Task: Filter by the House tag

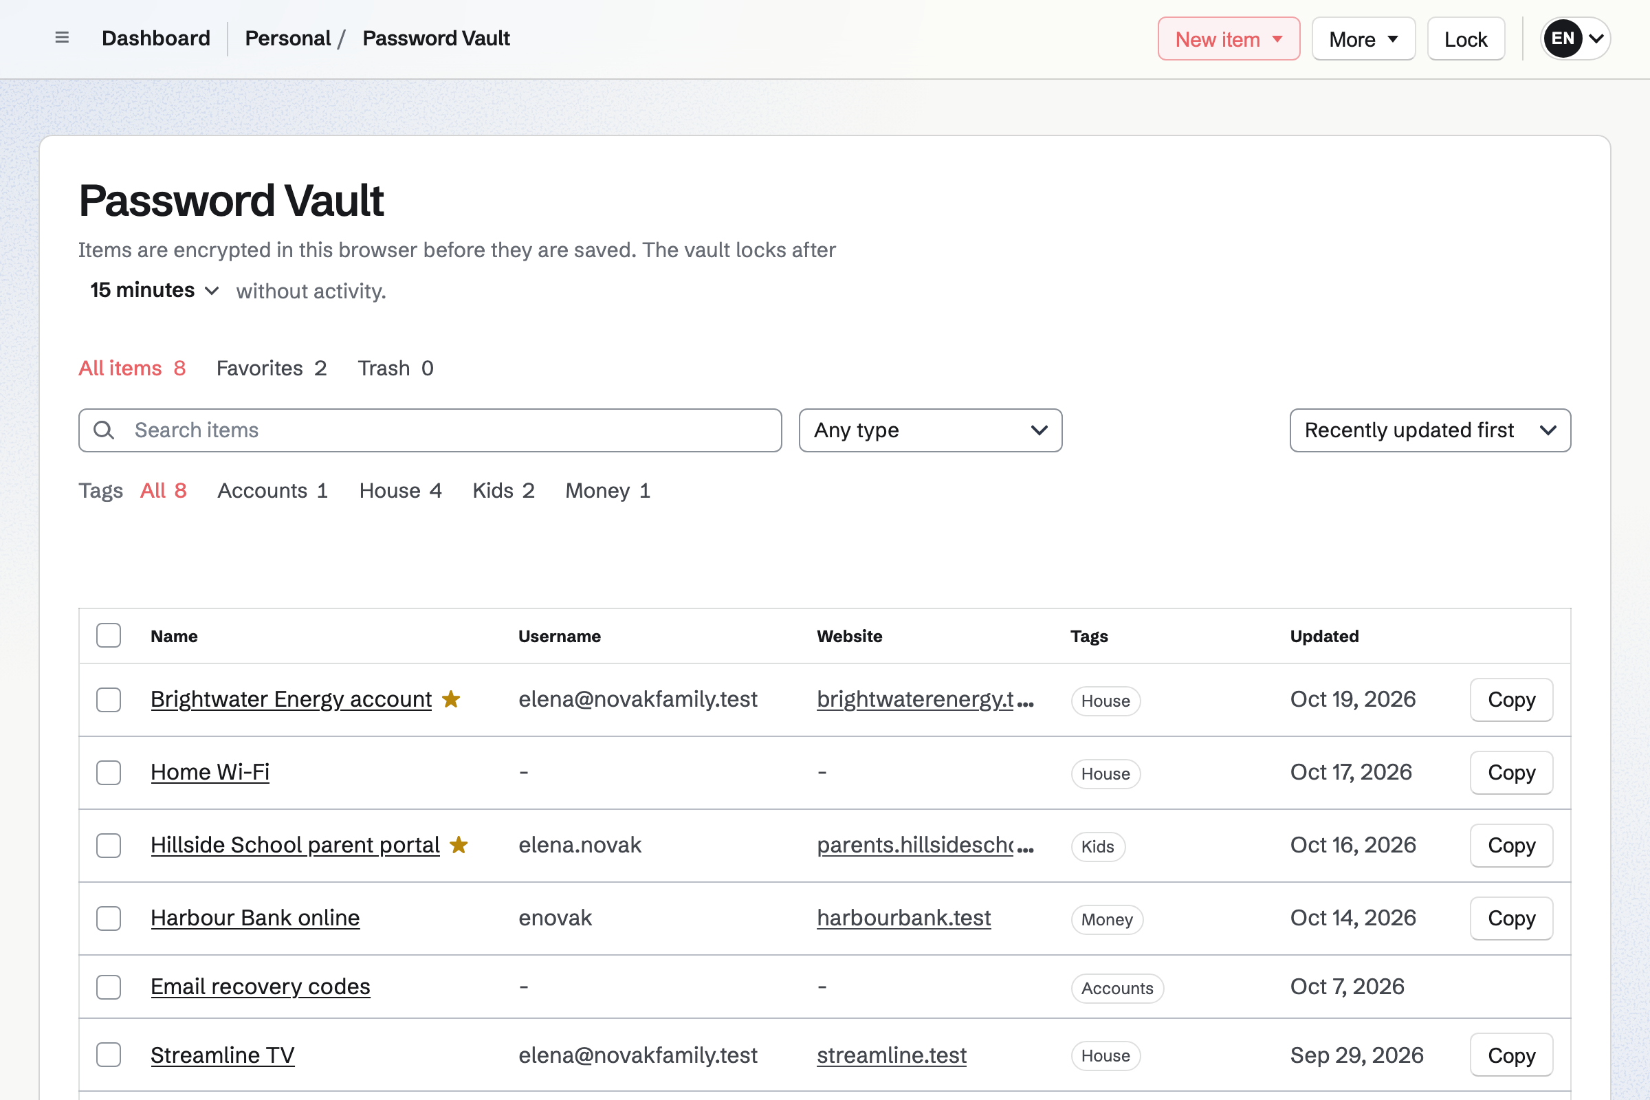Action: pyautogui.click(x=400, y=490)
